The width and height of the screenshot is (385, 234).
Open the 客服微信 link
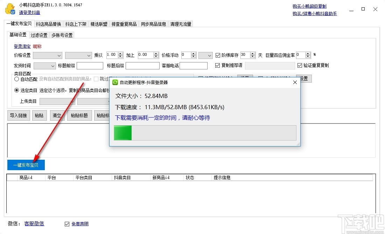point(34,224)
